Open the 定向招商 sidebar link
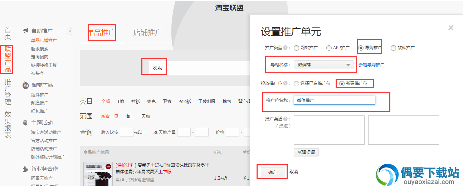463x186 pixels. coord(40,57)
